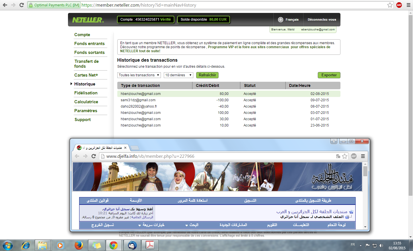Image resolution: width=413 pixels, height=251 pixels.
Task: Open Thunderbird from the taskbar
Action: pos(132,246)
